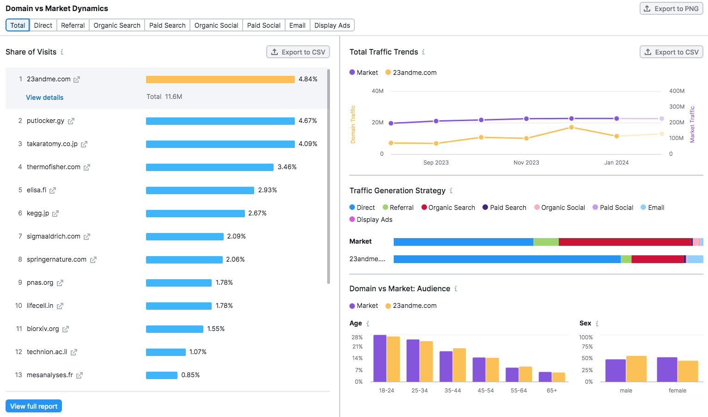Click the Nov 2023 Market trend data point
Image resolution: width=708 pixels, height=417 pixels.
coord(526,119)
